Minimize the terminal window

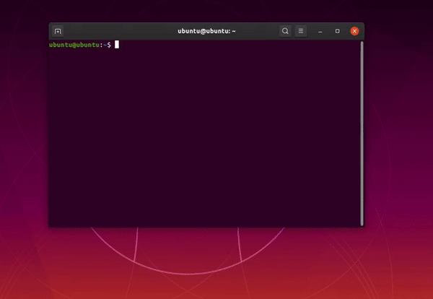[x=320, y=31]
